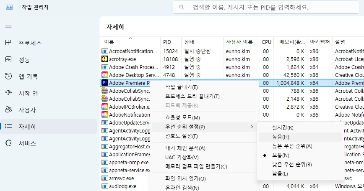Select UAC 가상화(V) menu entry
This screenshot has width=364, height=191.
tap(204, 158)
